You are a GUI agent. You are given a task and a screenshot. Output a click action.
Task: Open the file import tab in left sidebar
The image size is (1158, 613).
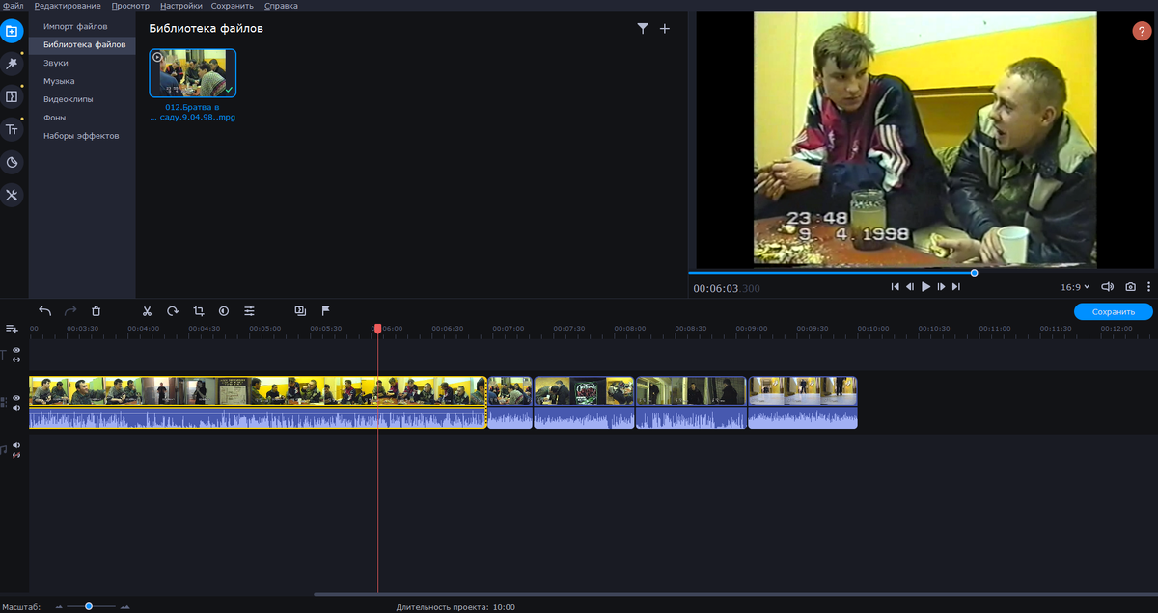(x=12, y=31)
